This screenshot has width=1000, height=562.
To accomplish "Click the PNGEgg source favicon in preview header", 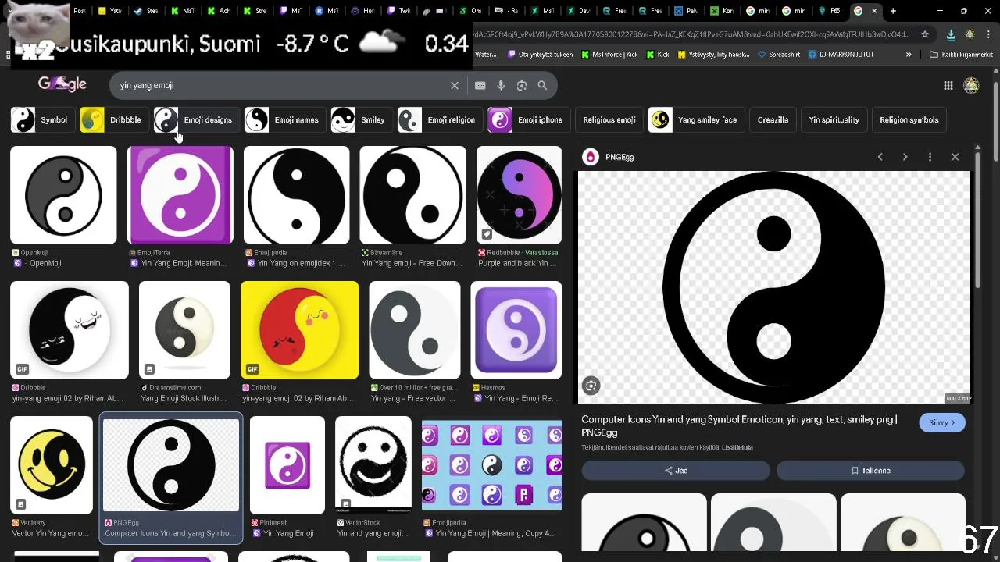I will (x=591, y=157).
